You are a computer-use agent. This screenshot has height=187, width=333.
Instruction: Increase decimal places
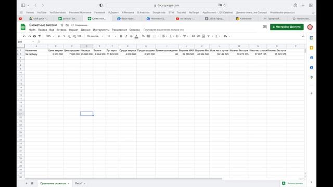tap(74, 36)
